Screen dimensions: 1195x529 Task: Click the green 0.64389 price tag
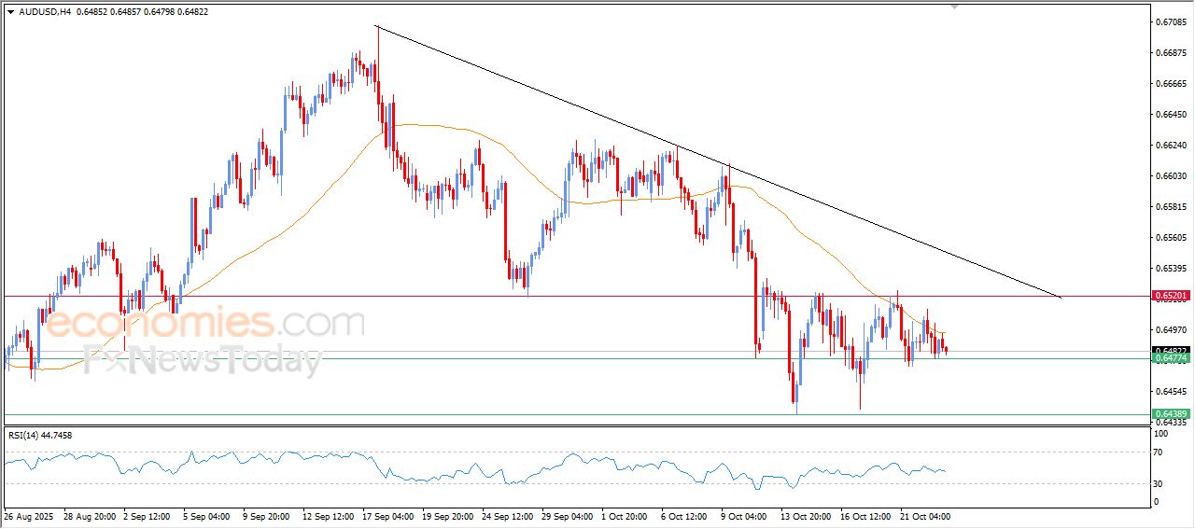(1170, 413)
